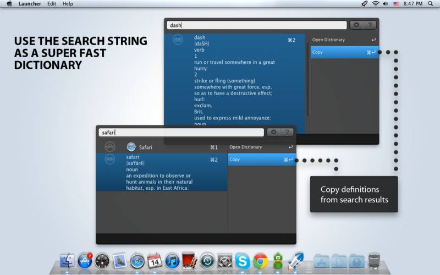Select the Safari application result row
Screen dimensions: 440x275
pyautogui.click(x=162, y=147)
